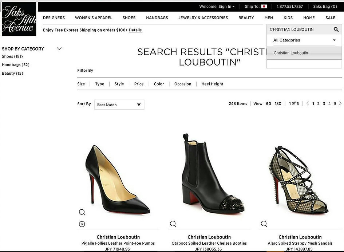Open the Women's Apparel menu

click(94, 18)
